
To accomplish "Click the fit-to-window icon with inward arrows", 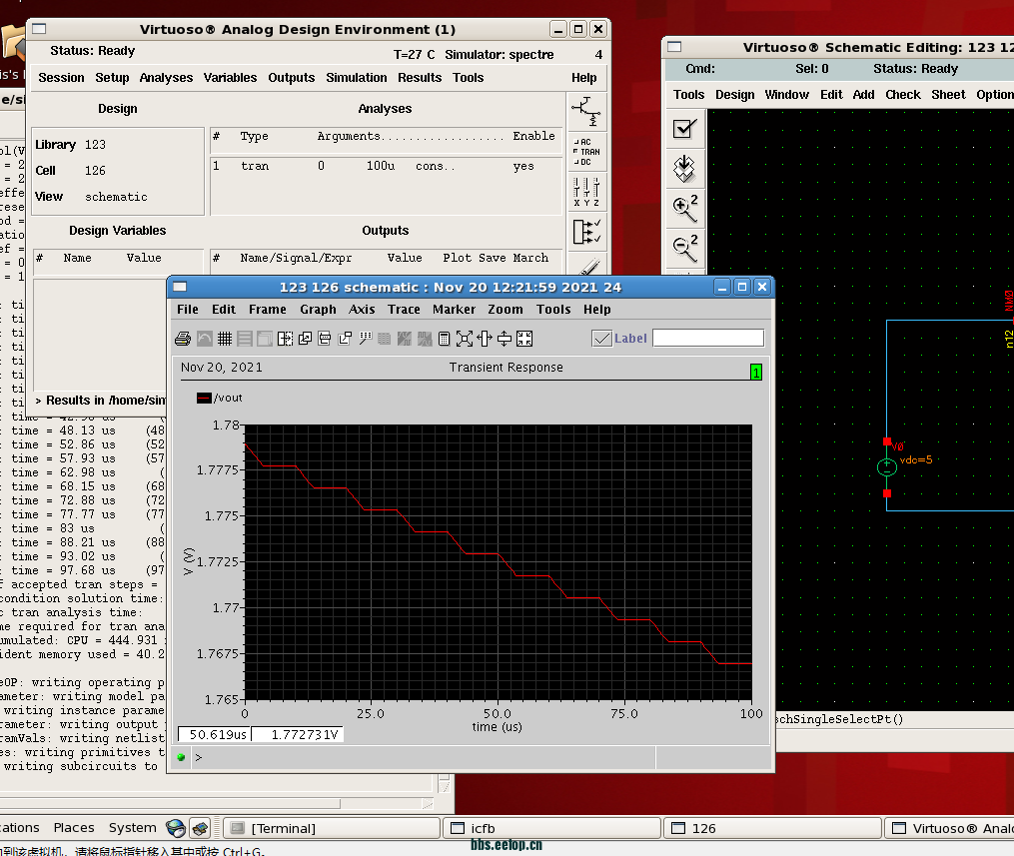I will coord(524,339).
